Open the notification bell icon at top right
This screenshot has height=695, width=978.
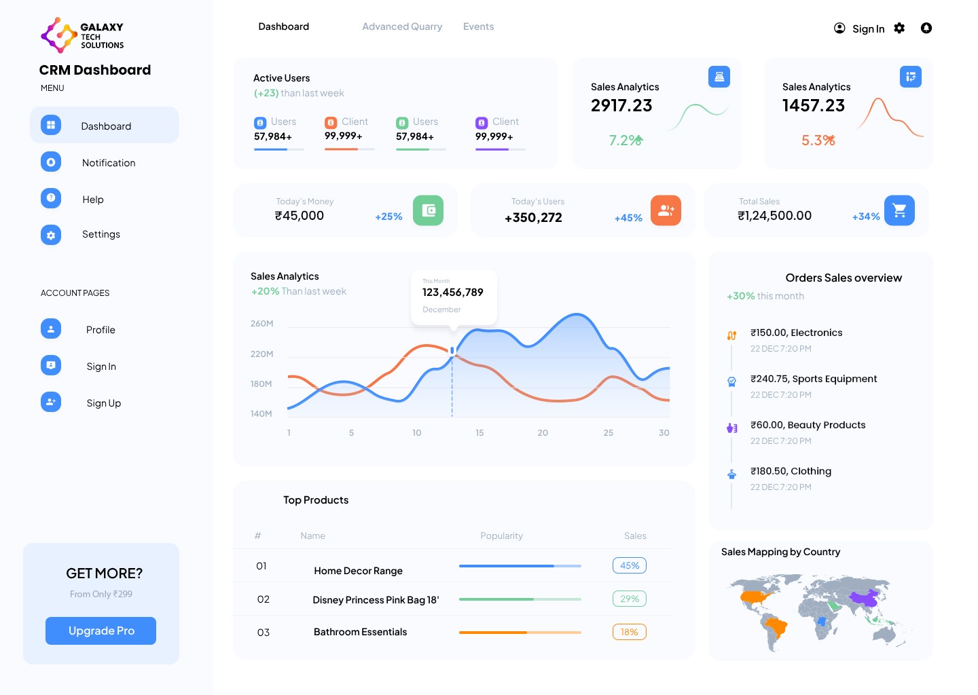click(x=926, y=28)
